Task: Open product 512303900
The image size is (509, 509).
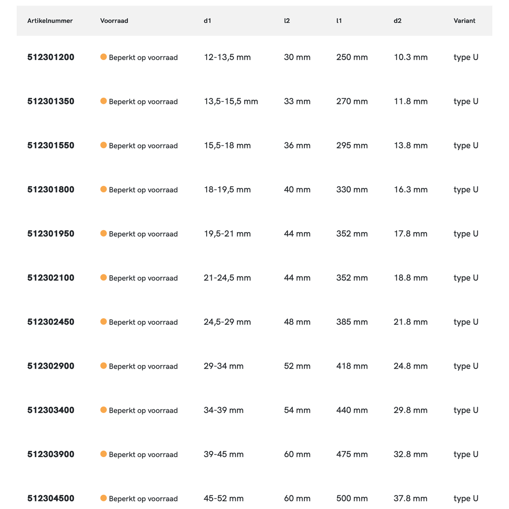Action: click(x=51, y=455)
